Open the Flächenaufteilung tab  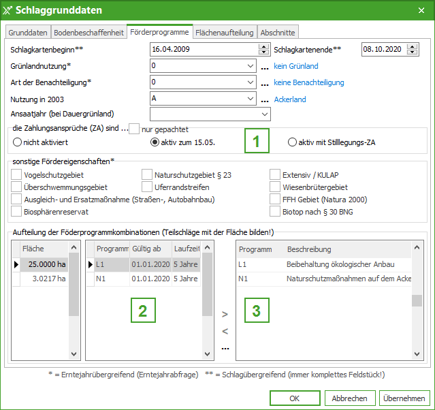click(225, 32)
